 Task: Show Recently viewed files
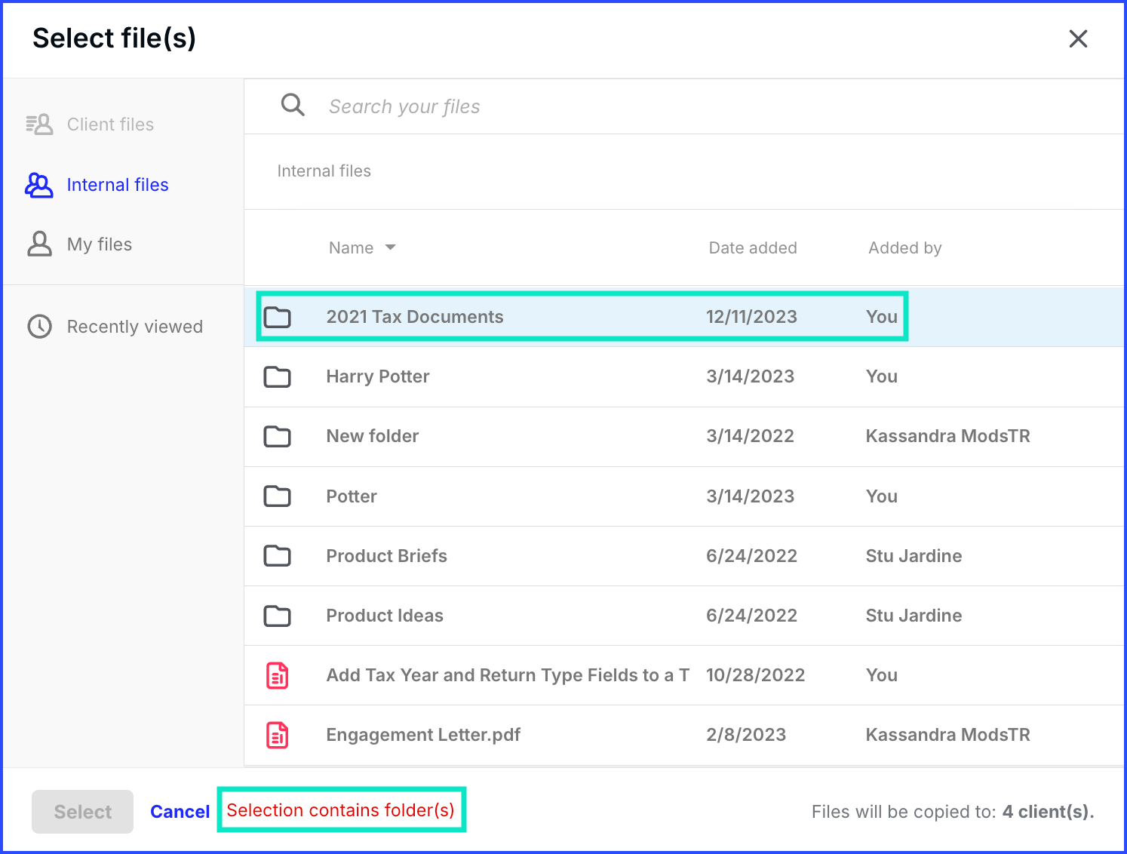[x=135, y=327]
